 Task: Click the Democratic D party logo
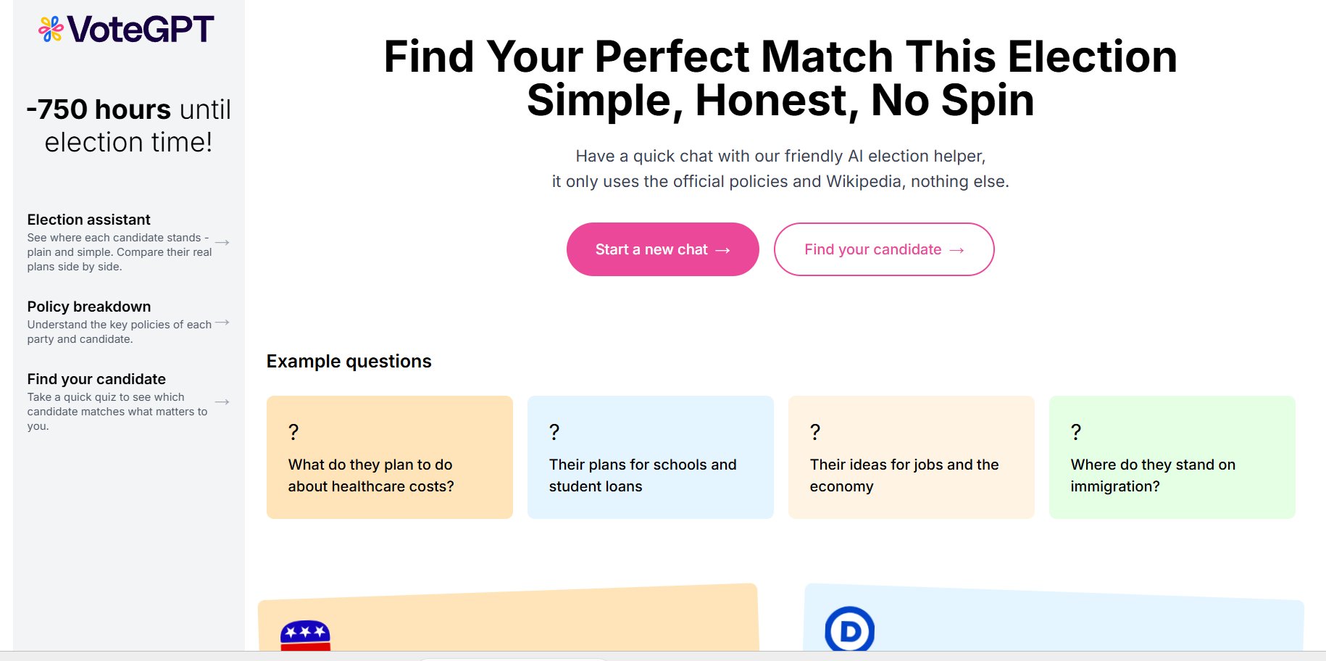point(849,629)
